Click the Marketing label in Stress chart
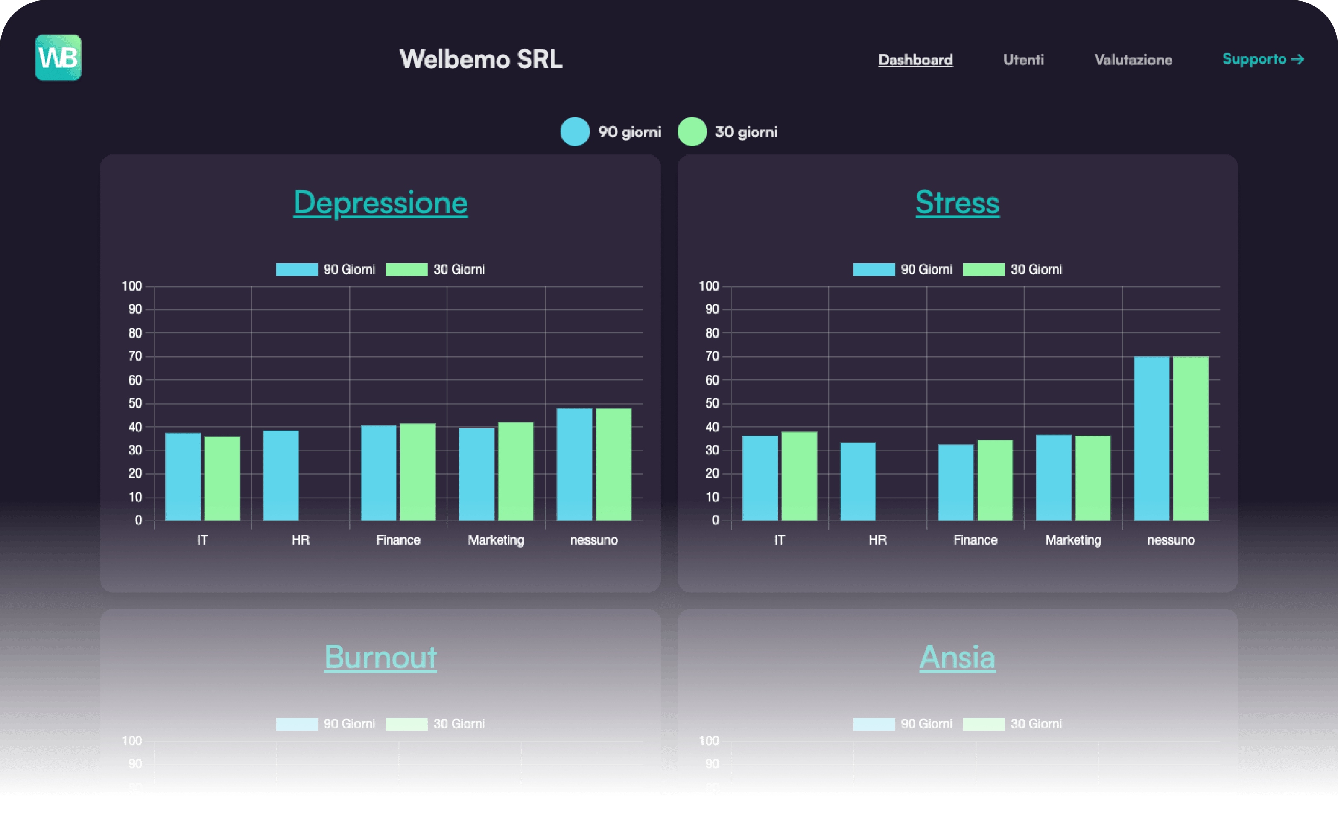The image size is (1338, 836). pos(1073,540)
